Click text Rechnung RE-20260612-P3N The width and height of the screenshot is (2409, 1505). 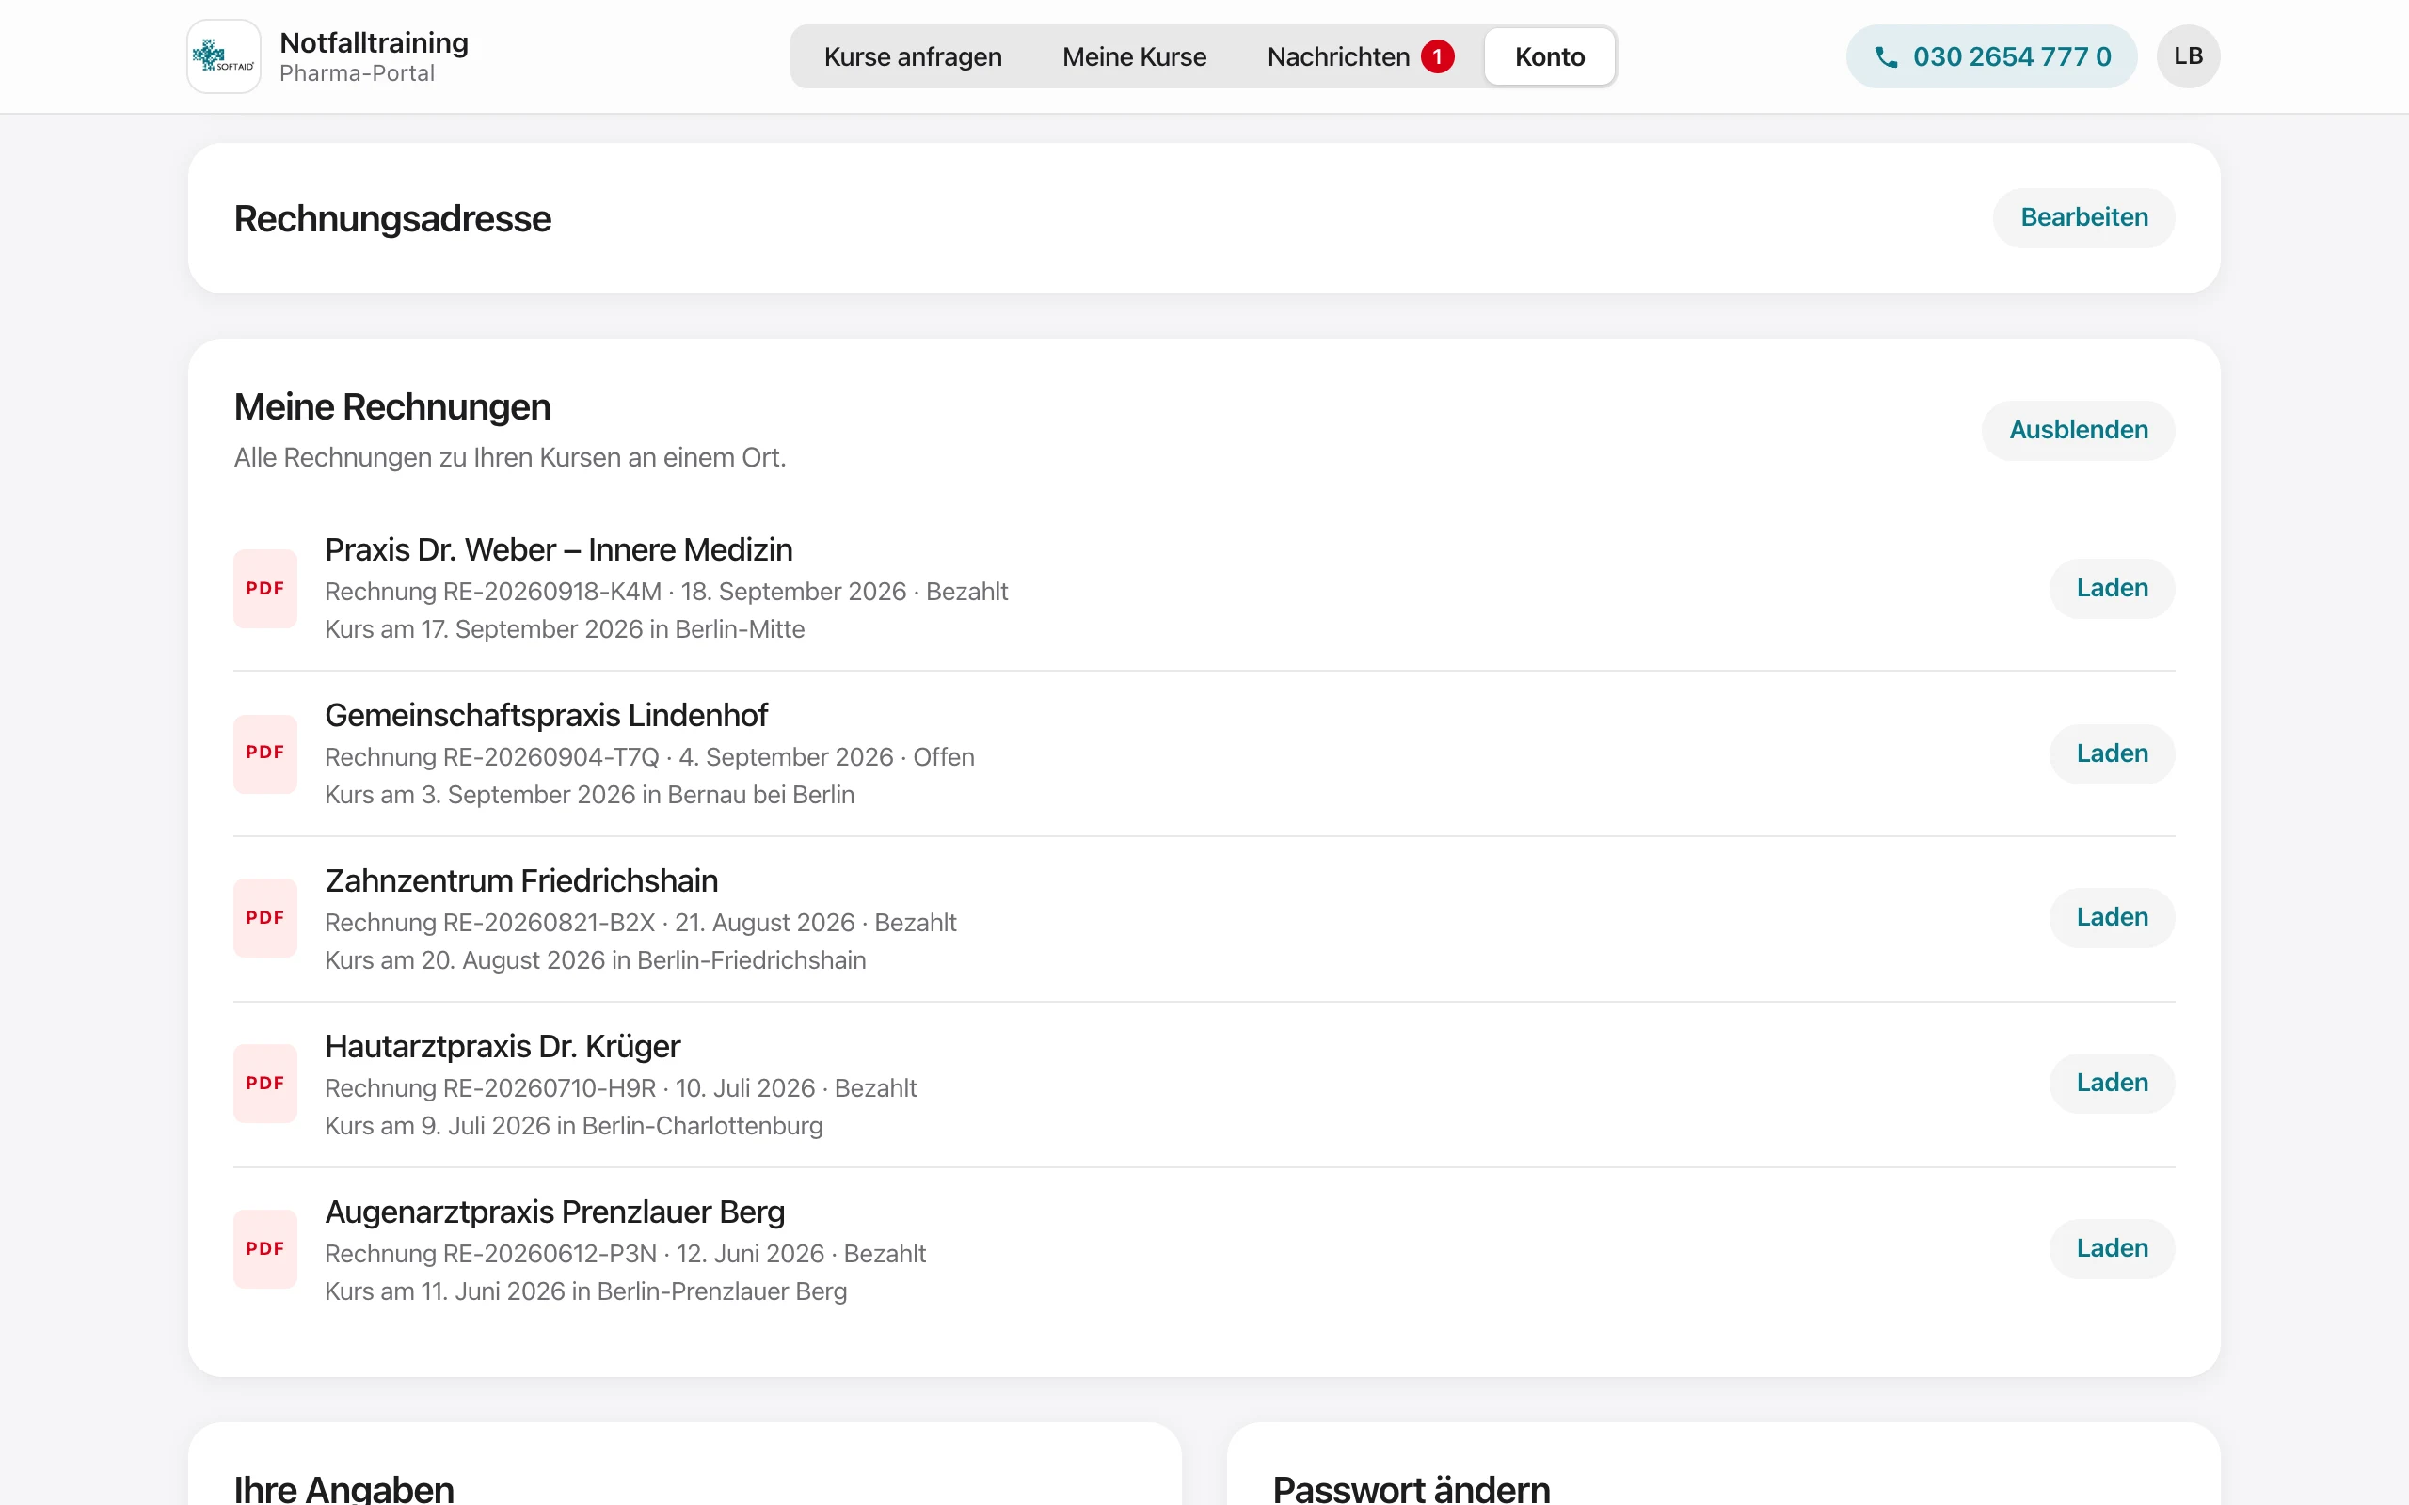(x=491, y=1253)
